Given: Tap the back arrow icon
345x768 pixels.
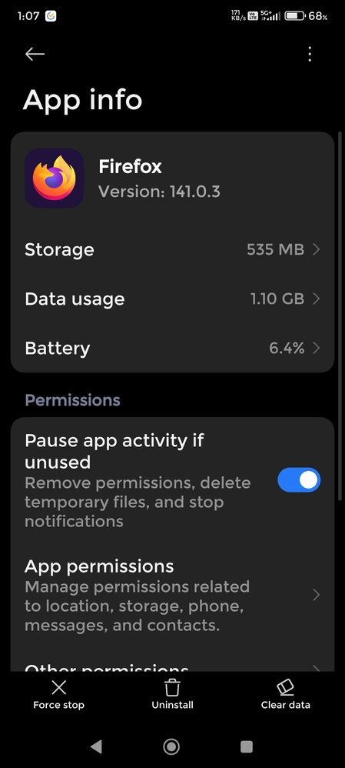Looking at the screenshot, I should 35,54.
